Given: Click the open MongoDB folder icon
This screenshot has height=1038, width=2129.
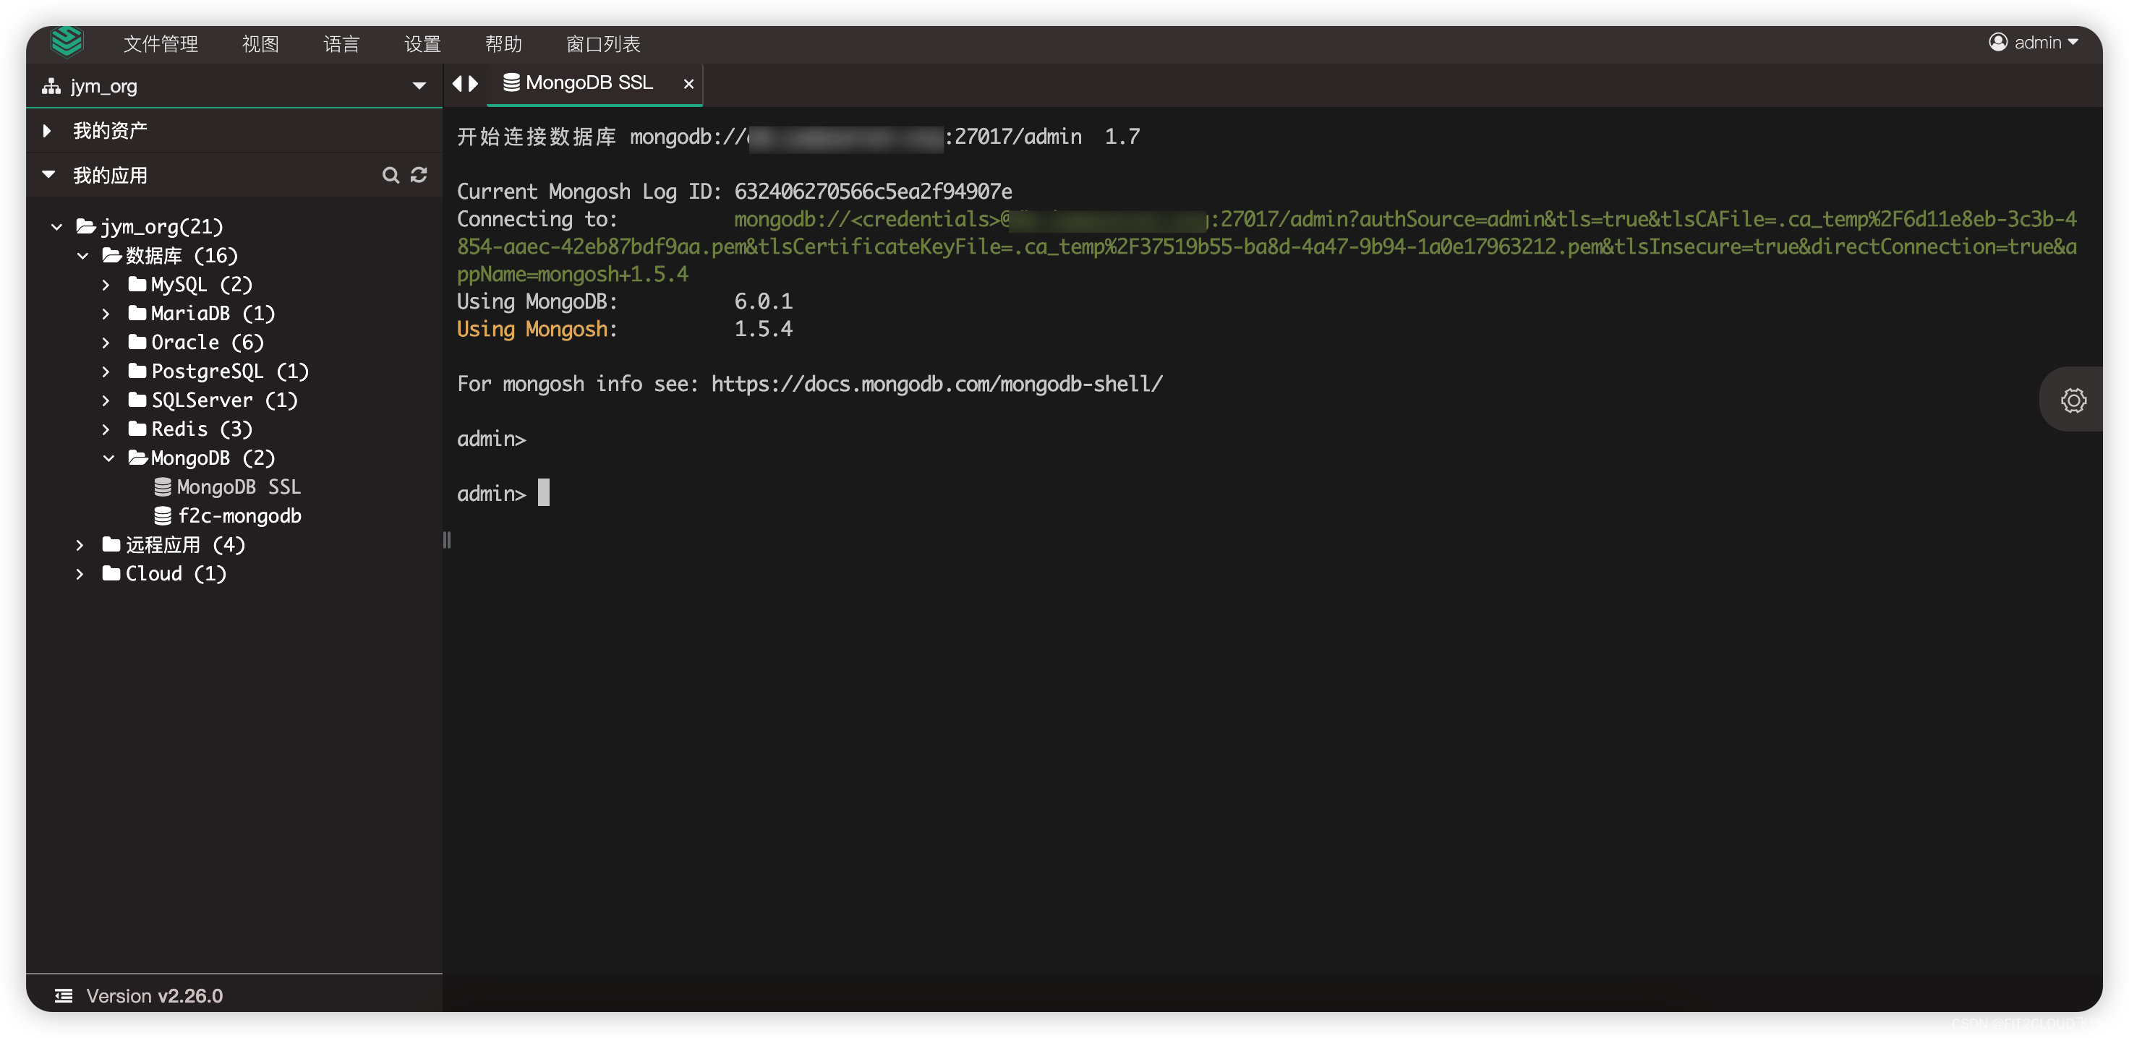Looking at the screenshot, I should pos(138,458).
